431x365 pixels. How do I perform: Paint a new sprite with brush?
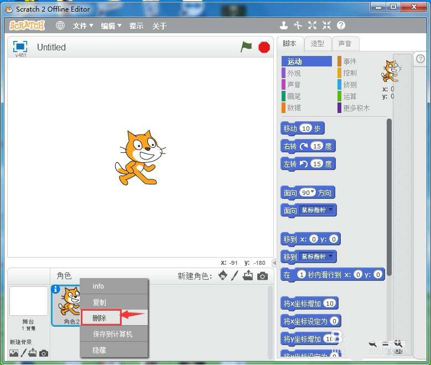[235, 275]
